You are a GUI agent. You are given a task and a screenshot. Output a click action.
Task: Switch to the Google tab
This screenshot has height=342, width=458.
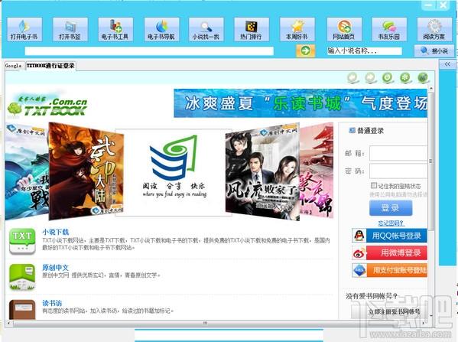coord(13,66)
